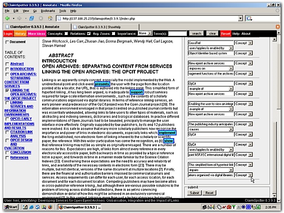
Task: Open the Help link in black toolbar
Action: coord(236,34)
